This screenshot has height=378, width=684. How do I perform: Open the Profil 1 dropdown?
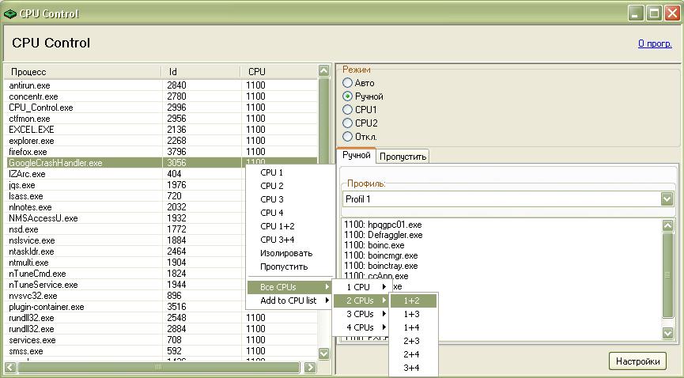click(666, 199)
